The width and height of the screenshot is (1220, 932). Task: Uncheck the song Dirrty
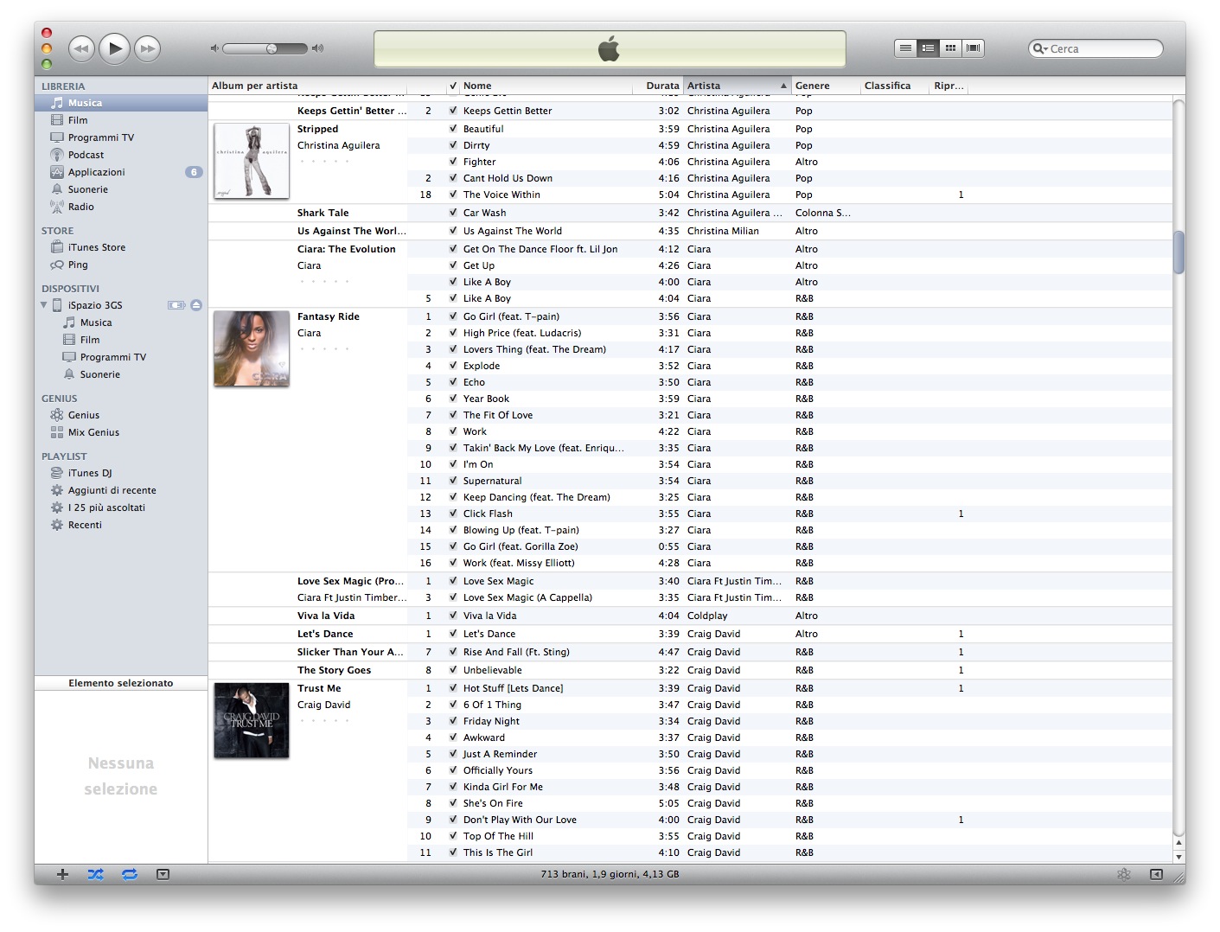point(453,145)
